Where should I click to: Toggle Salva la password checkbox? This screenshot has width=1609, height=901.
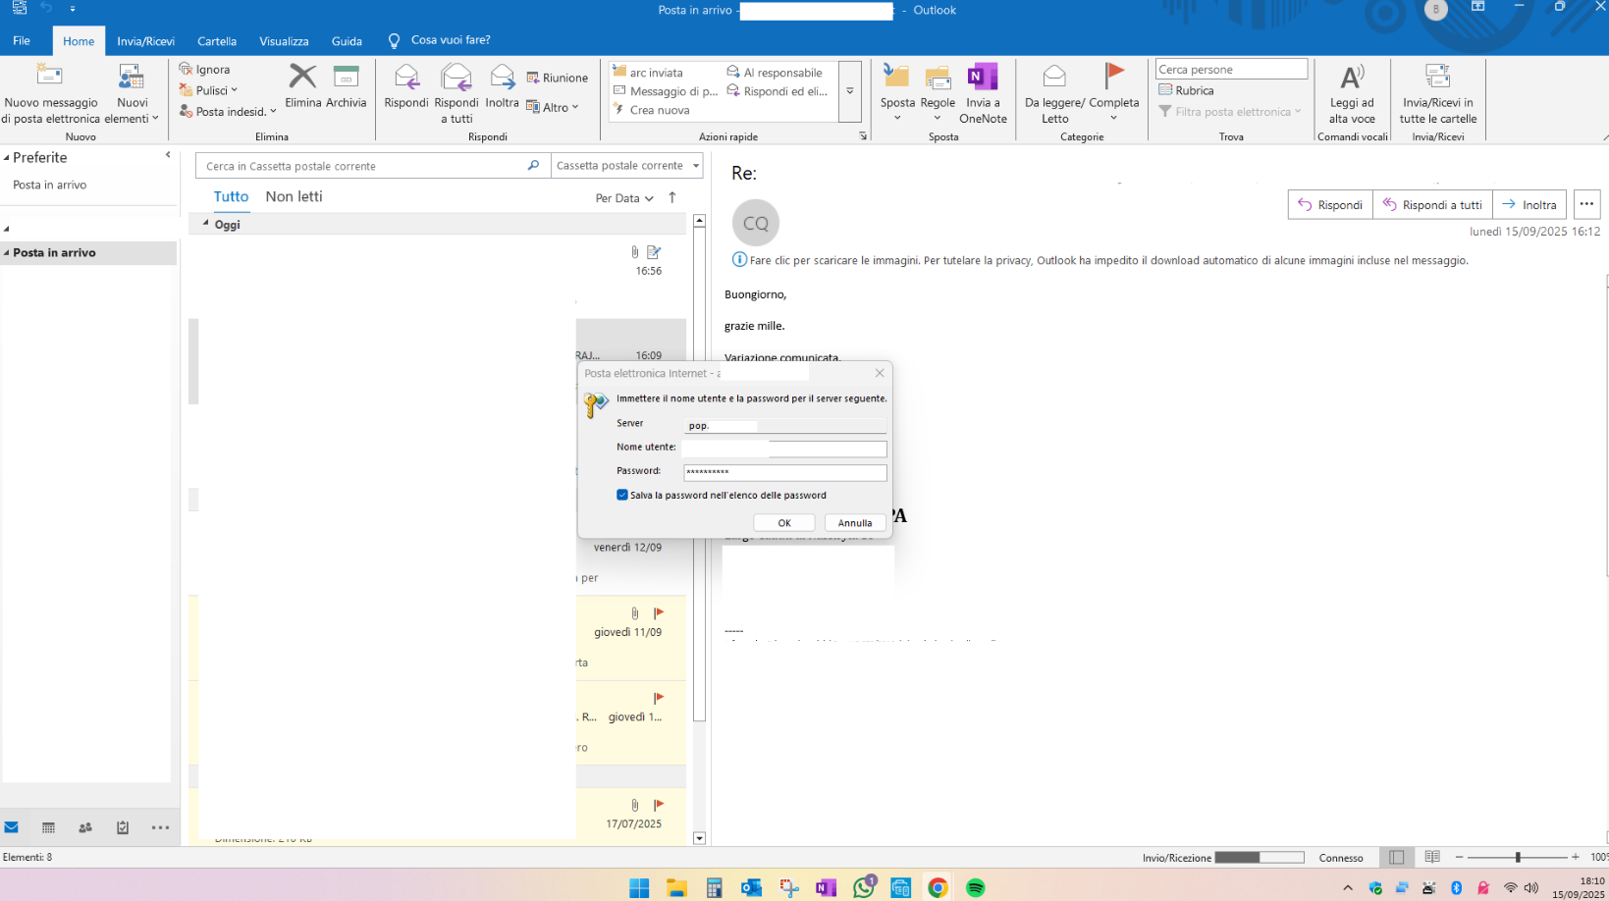tap(622, 495)
